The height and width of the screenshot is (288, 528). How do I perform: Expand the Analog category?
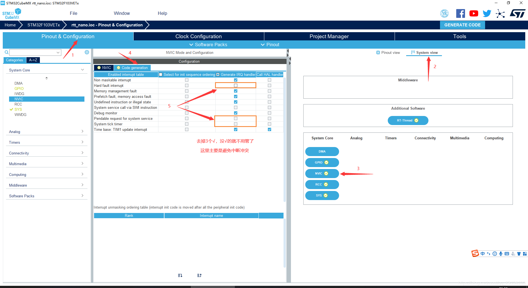[82, 131]
